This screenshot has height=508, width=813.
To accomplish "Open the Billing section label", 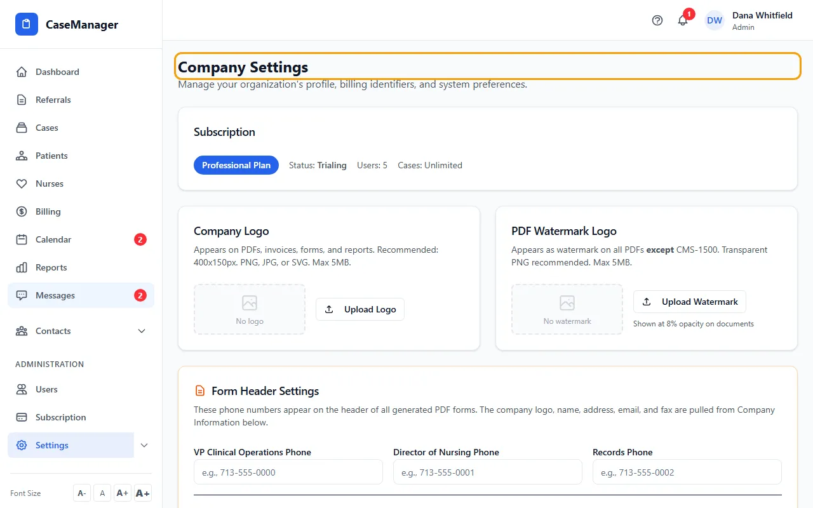I will [48, 211].
